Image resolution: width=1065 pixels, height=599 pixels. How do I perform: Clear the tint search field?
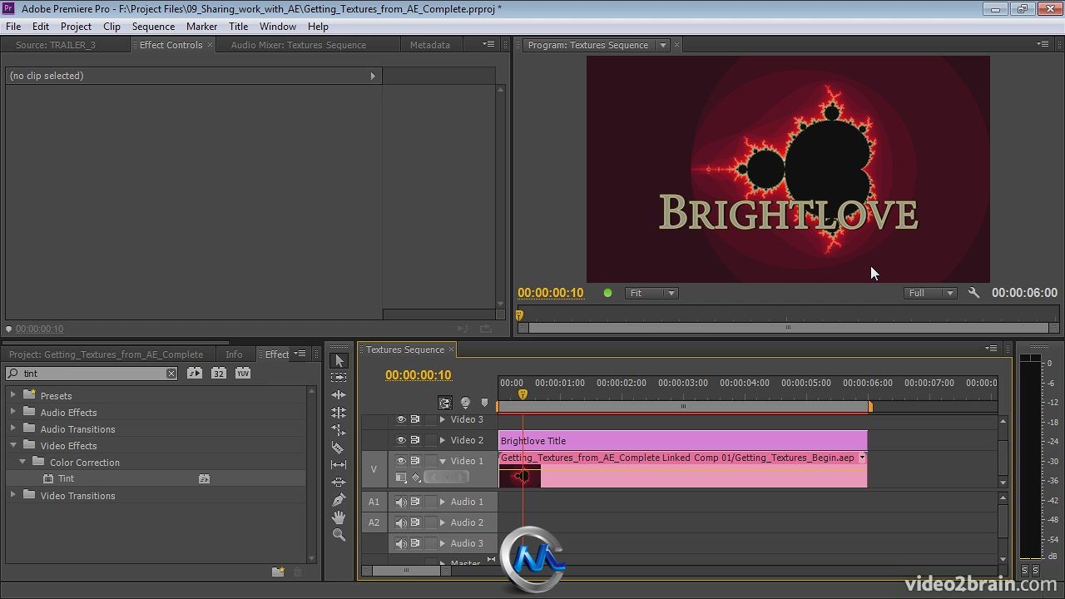(x=171, y=374)
